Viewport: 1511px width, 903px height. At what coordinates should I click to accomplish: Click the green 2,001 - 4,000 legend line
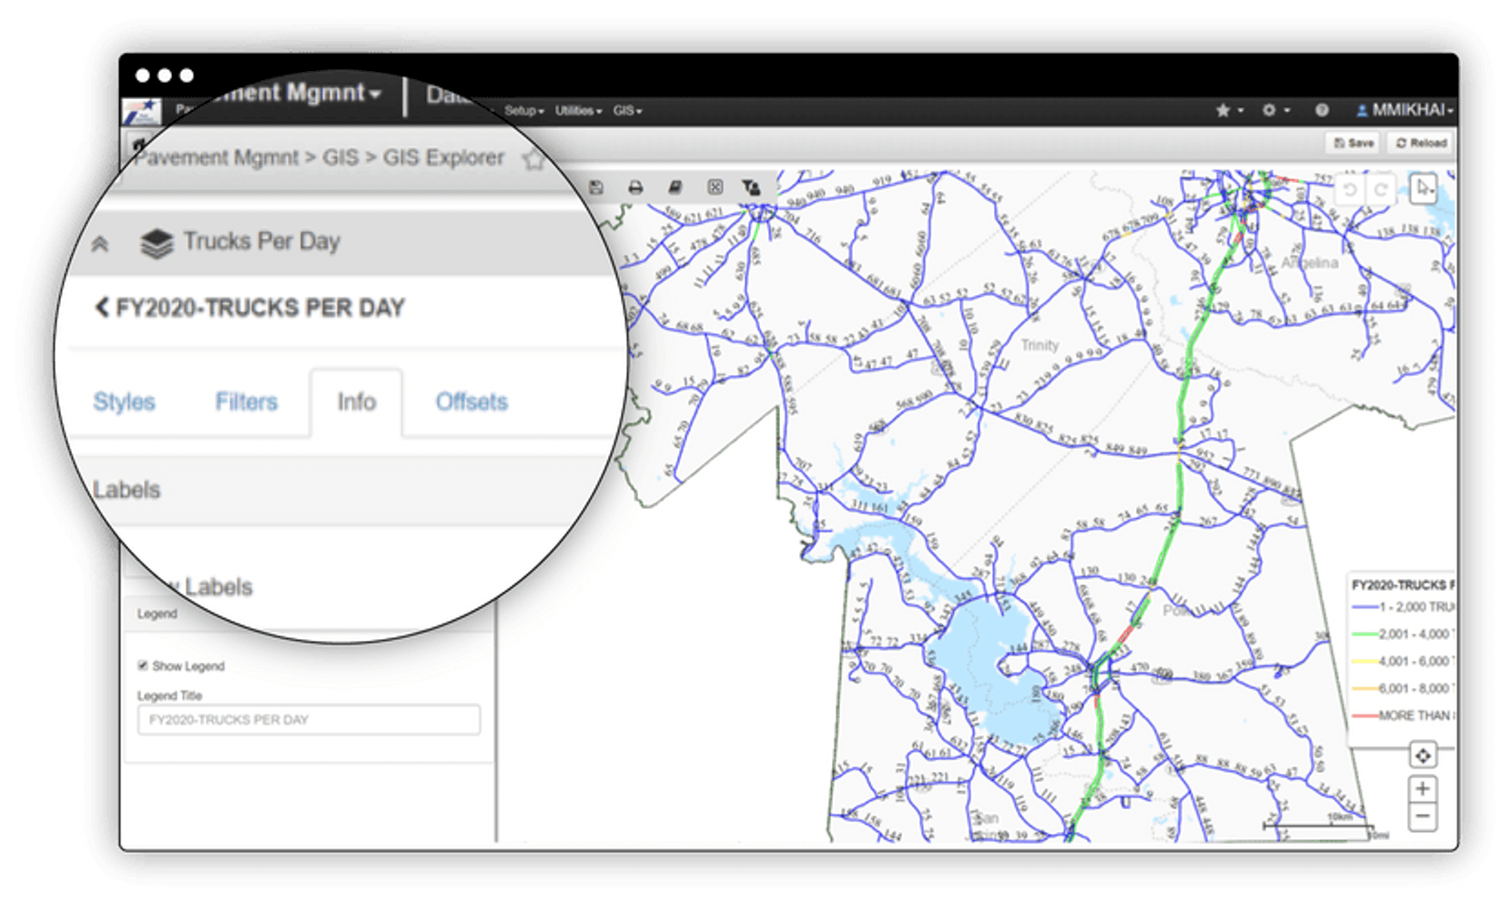[1364, 634]
